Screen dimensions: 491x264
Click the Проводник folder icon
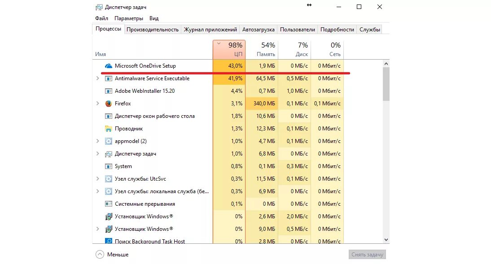tap(108, 129)
